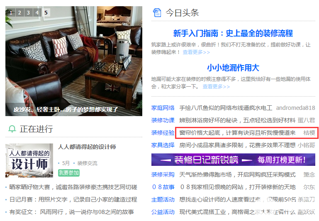Select carousel slide number 4

point(37,12)
